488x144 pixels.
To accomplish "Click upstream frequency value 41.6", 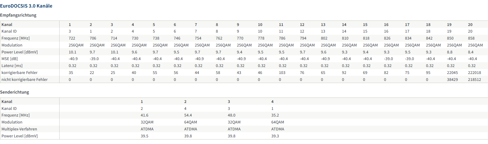I will (145, 115).
